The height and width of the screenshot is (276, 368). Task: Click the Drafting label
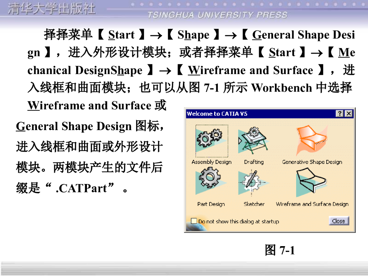[x=254, y=162]
